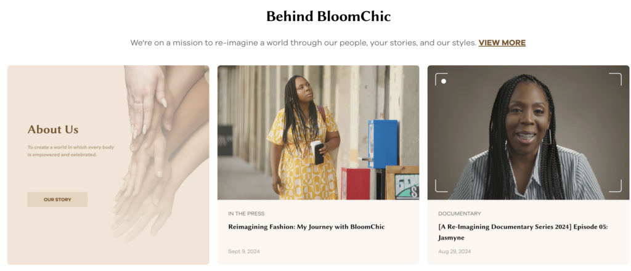Click the Aug 29, 2024 date
The width and height of the screenshot is (631, 271).
coord(454,251)
